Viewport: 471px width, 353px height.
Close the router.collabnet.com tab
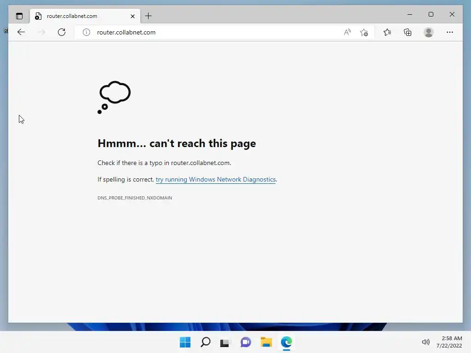point(132,16)
